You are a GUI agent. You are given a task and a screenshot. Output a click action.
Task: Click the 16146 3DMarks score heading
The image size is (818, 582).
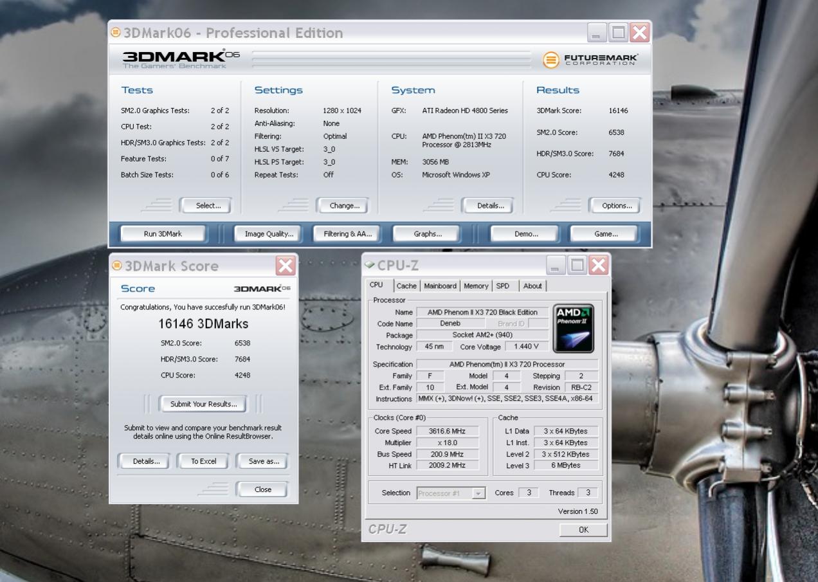click(203, 323)
